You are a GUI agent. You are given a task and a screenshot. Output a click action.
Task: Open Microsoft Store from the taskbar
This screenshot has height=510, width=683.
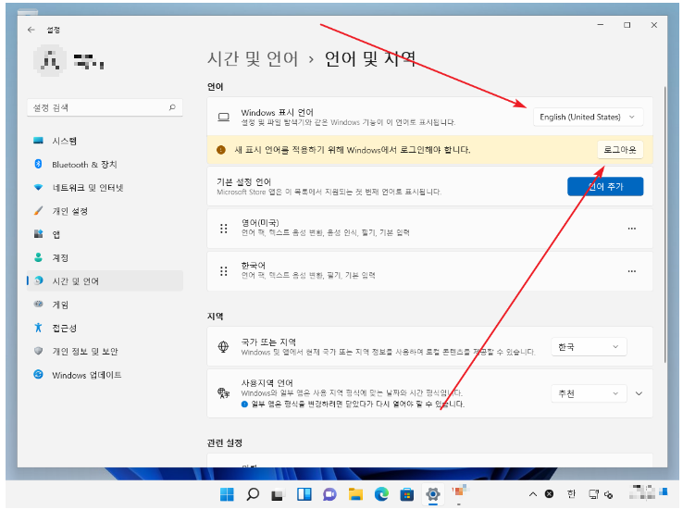(407, 494)
